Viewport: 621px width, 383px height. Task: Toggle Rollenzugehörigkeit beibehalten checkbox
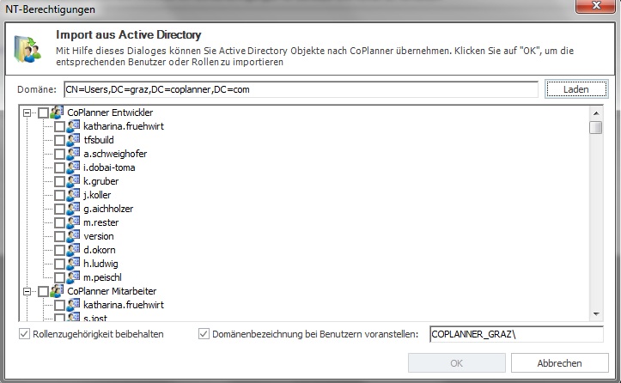[25, 334]
